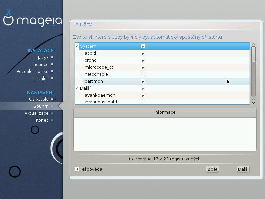Uncheck the partmon service checkbox

143,81
